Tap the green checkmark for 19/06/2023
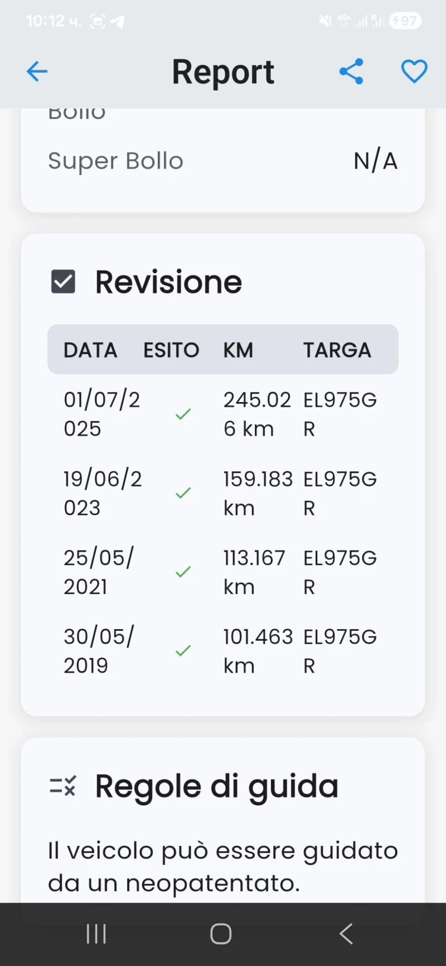446x966 pixels. point(183,493)
